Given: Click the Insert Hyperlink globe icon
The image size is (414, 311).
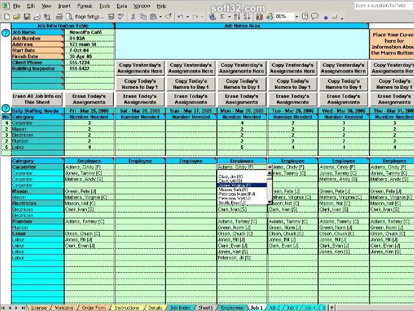Looking at the screenshot, I should pyautogui.click(x=212, y=17).
